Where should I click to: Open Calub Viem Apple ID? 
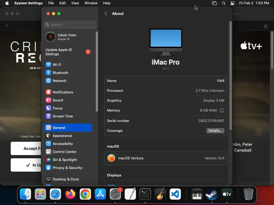(x=68, y=37)
